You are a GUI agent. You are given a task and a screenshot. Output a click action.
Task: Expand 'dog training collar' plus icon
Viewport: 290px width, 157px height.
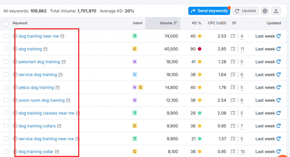[x=15, y=151]
